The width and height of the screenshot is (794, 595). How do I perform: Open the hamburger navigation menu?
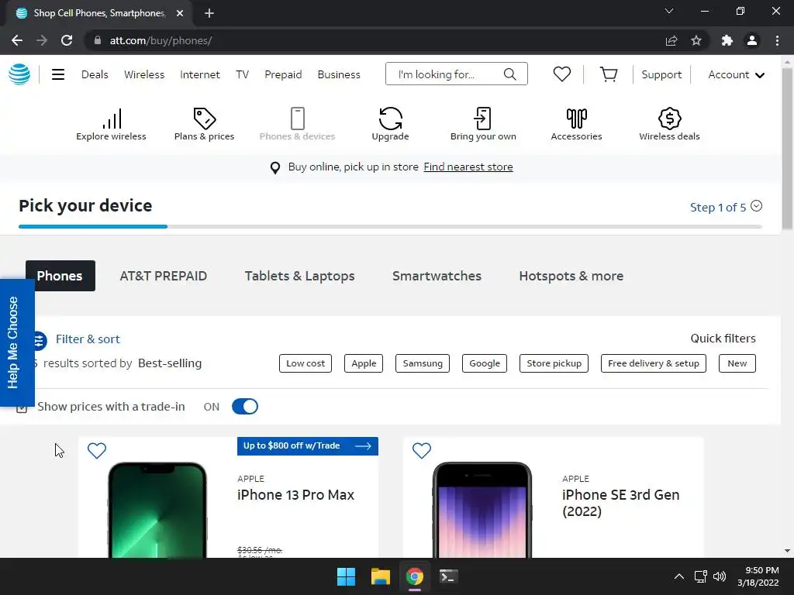[58, 74]
